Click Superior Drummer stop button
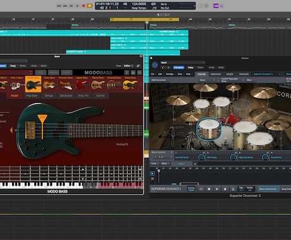Screen dimensions: 291x240 209,189
